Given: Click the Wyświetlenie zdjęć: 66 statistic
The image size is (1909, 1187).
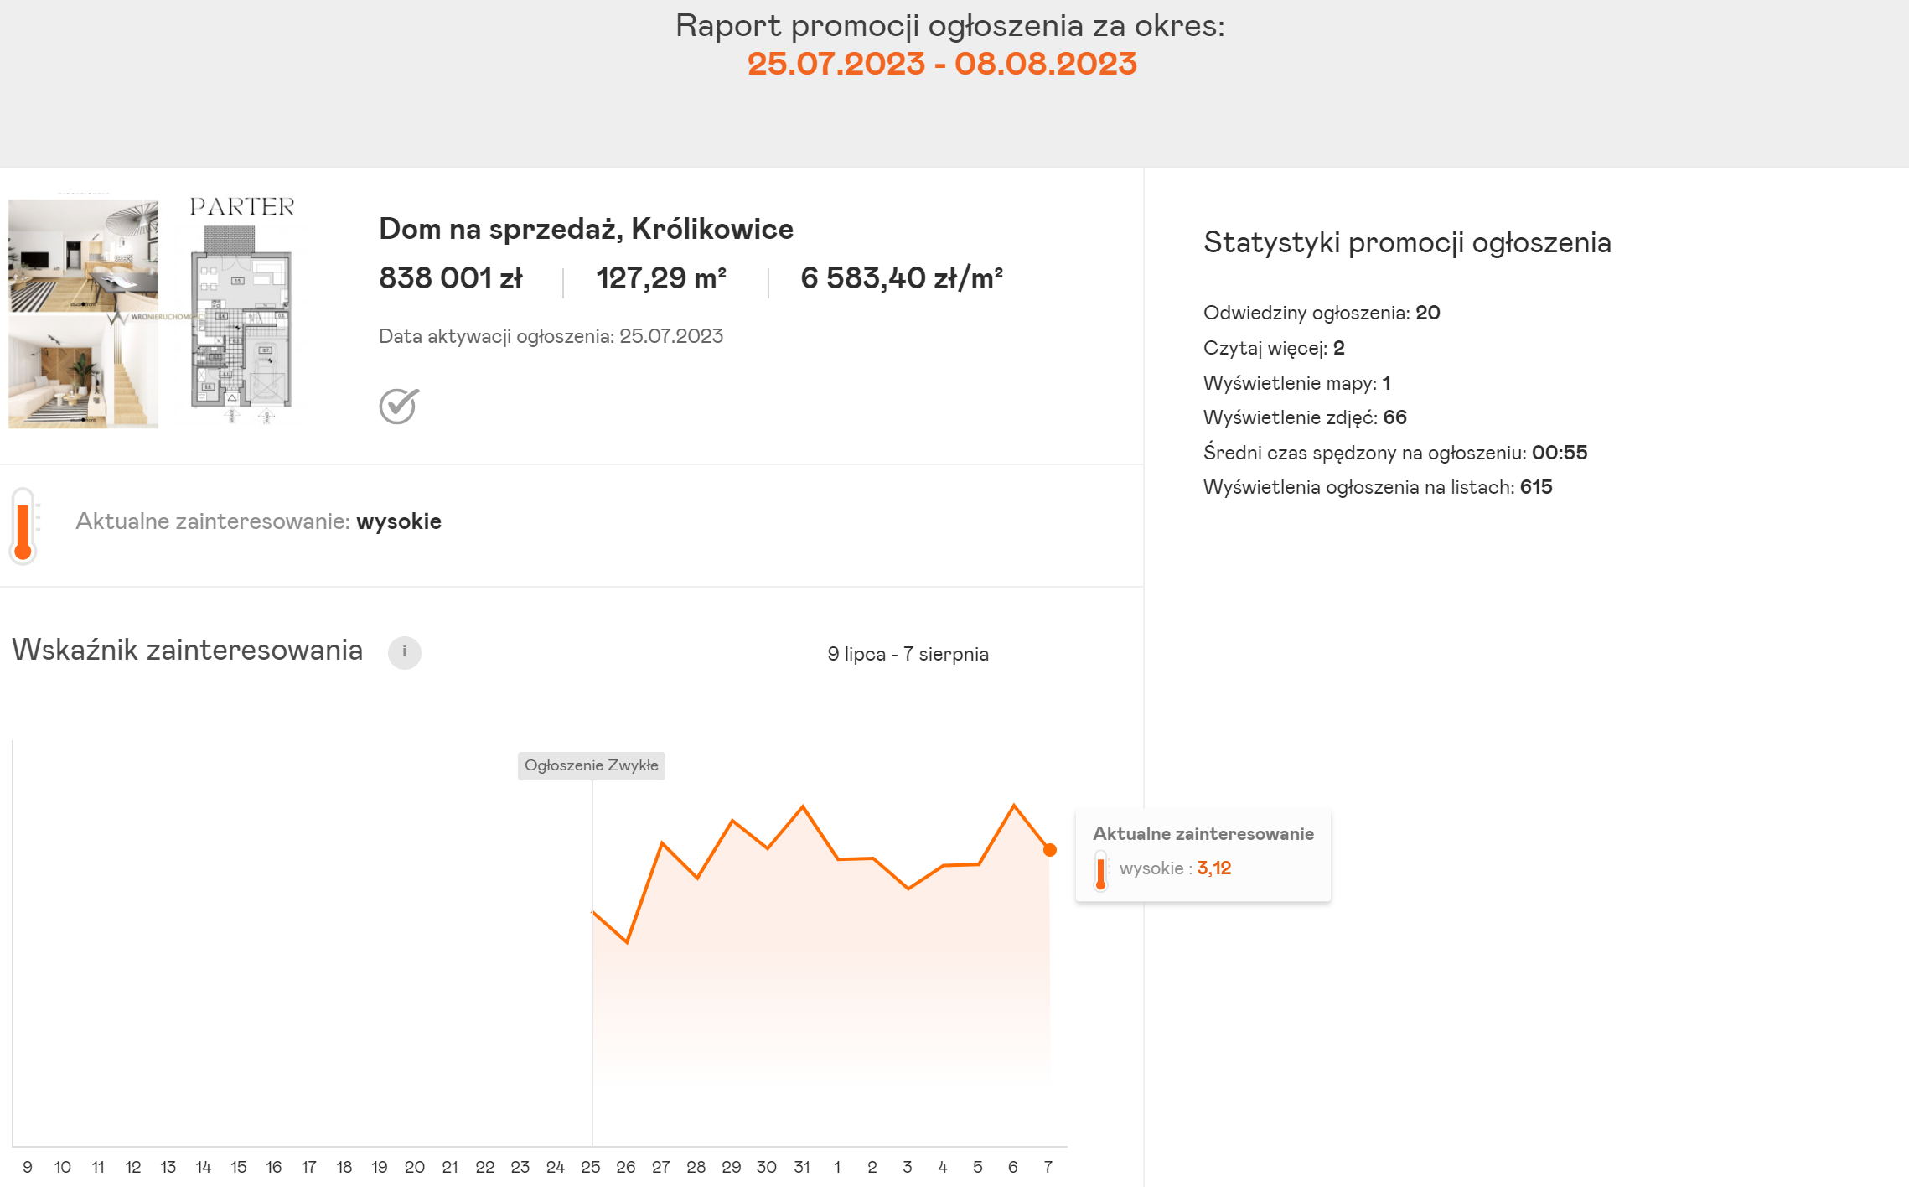Looking at the screenshot, I should (x=1305, y=417).
